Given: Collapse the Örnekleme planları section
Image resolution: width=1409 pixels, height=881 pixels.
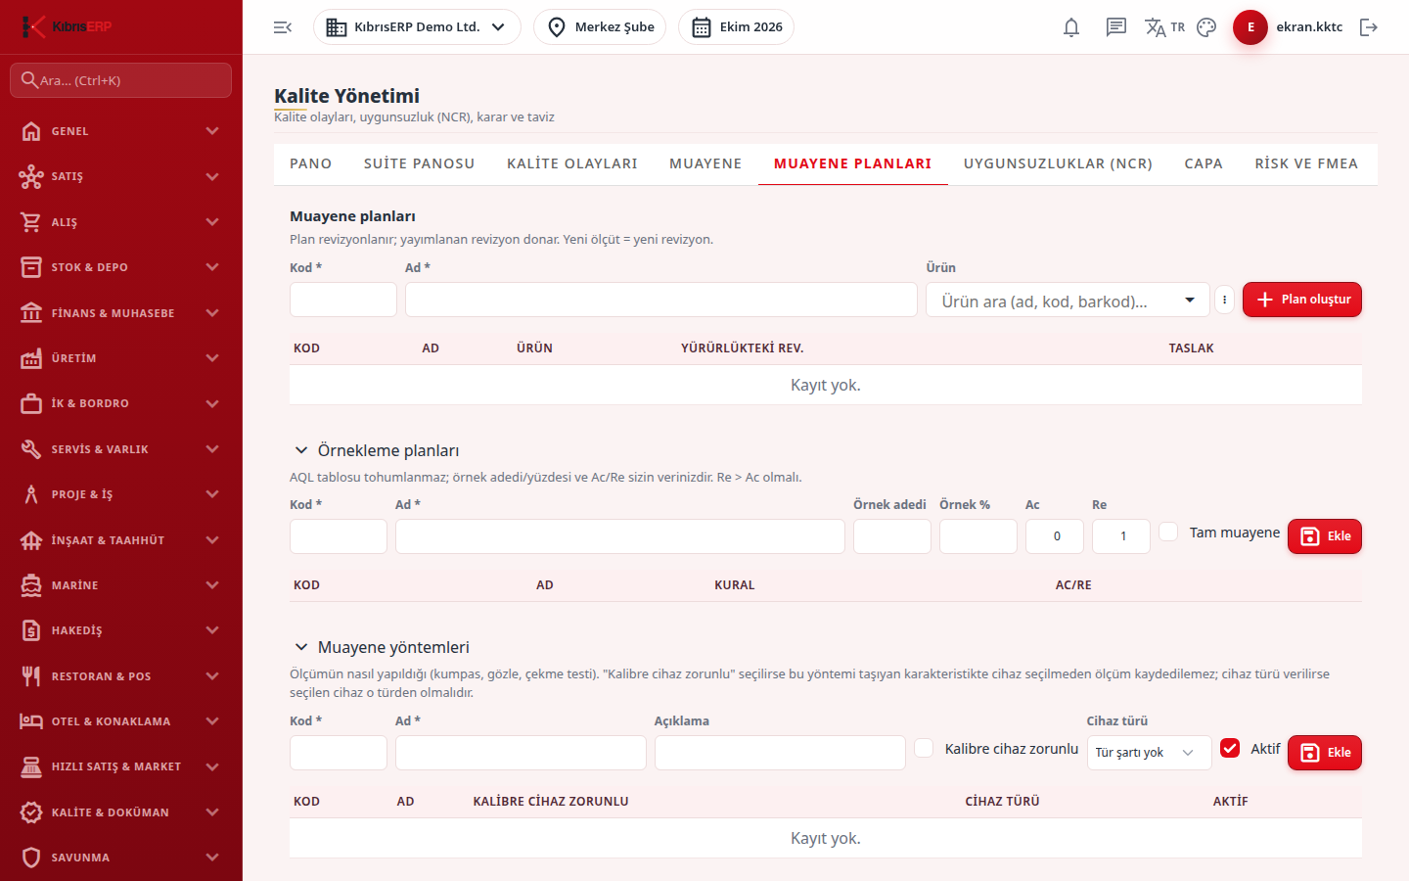Looking at the screenshot, I should pos(301,450).
